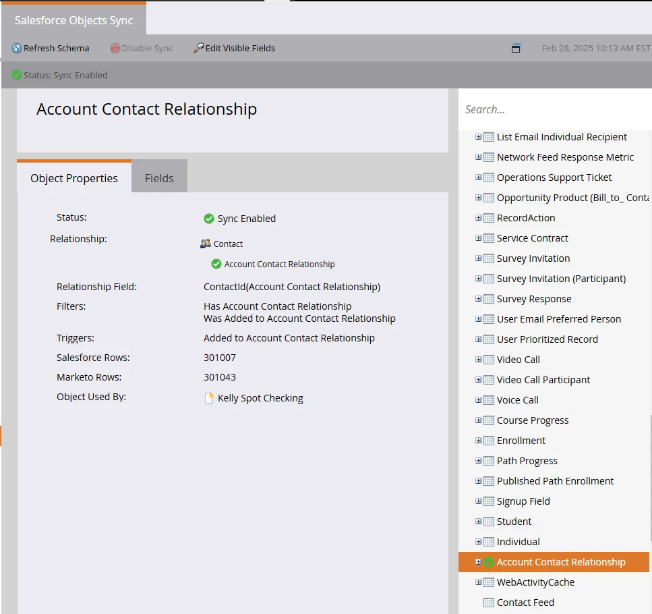Screen dimensions: 652x614
Task: Click the Published Path Enrollment table icon
Action: [489, 481]
